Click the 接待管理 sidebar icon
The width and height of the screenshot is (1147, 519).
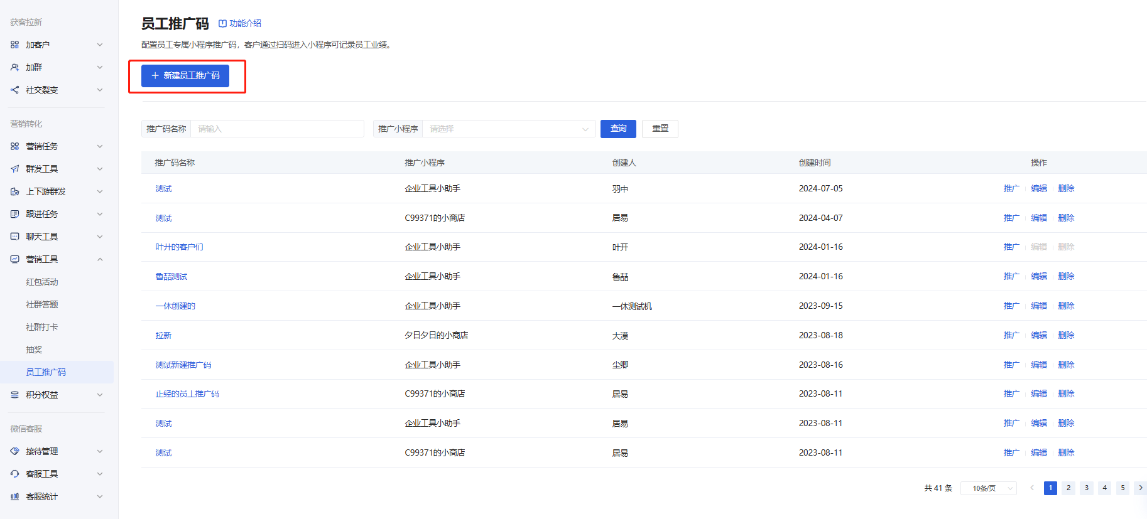[x=14, y=451]
